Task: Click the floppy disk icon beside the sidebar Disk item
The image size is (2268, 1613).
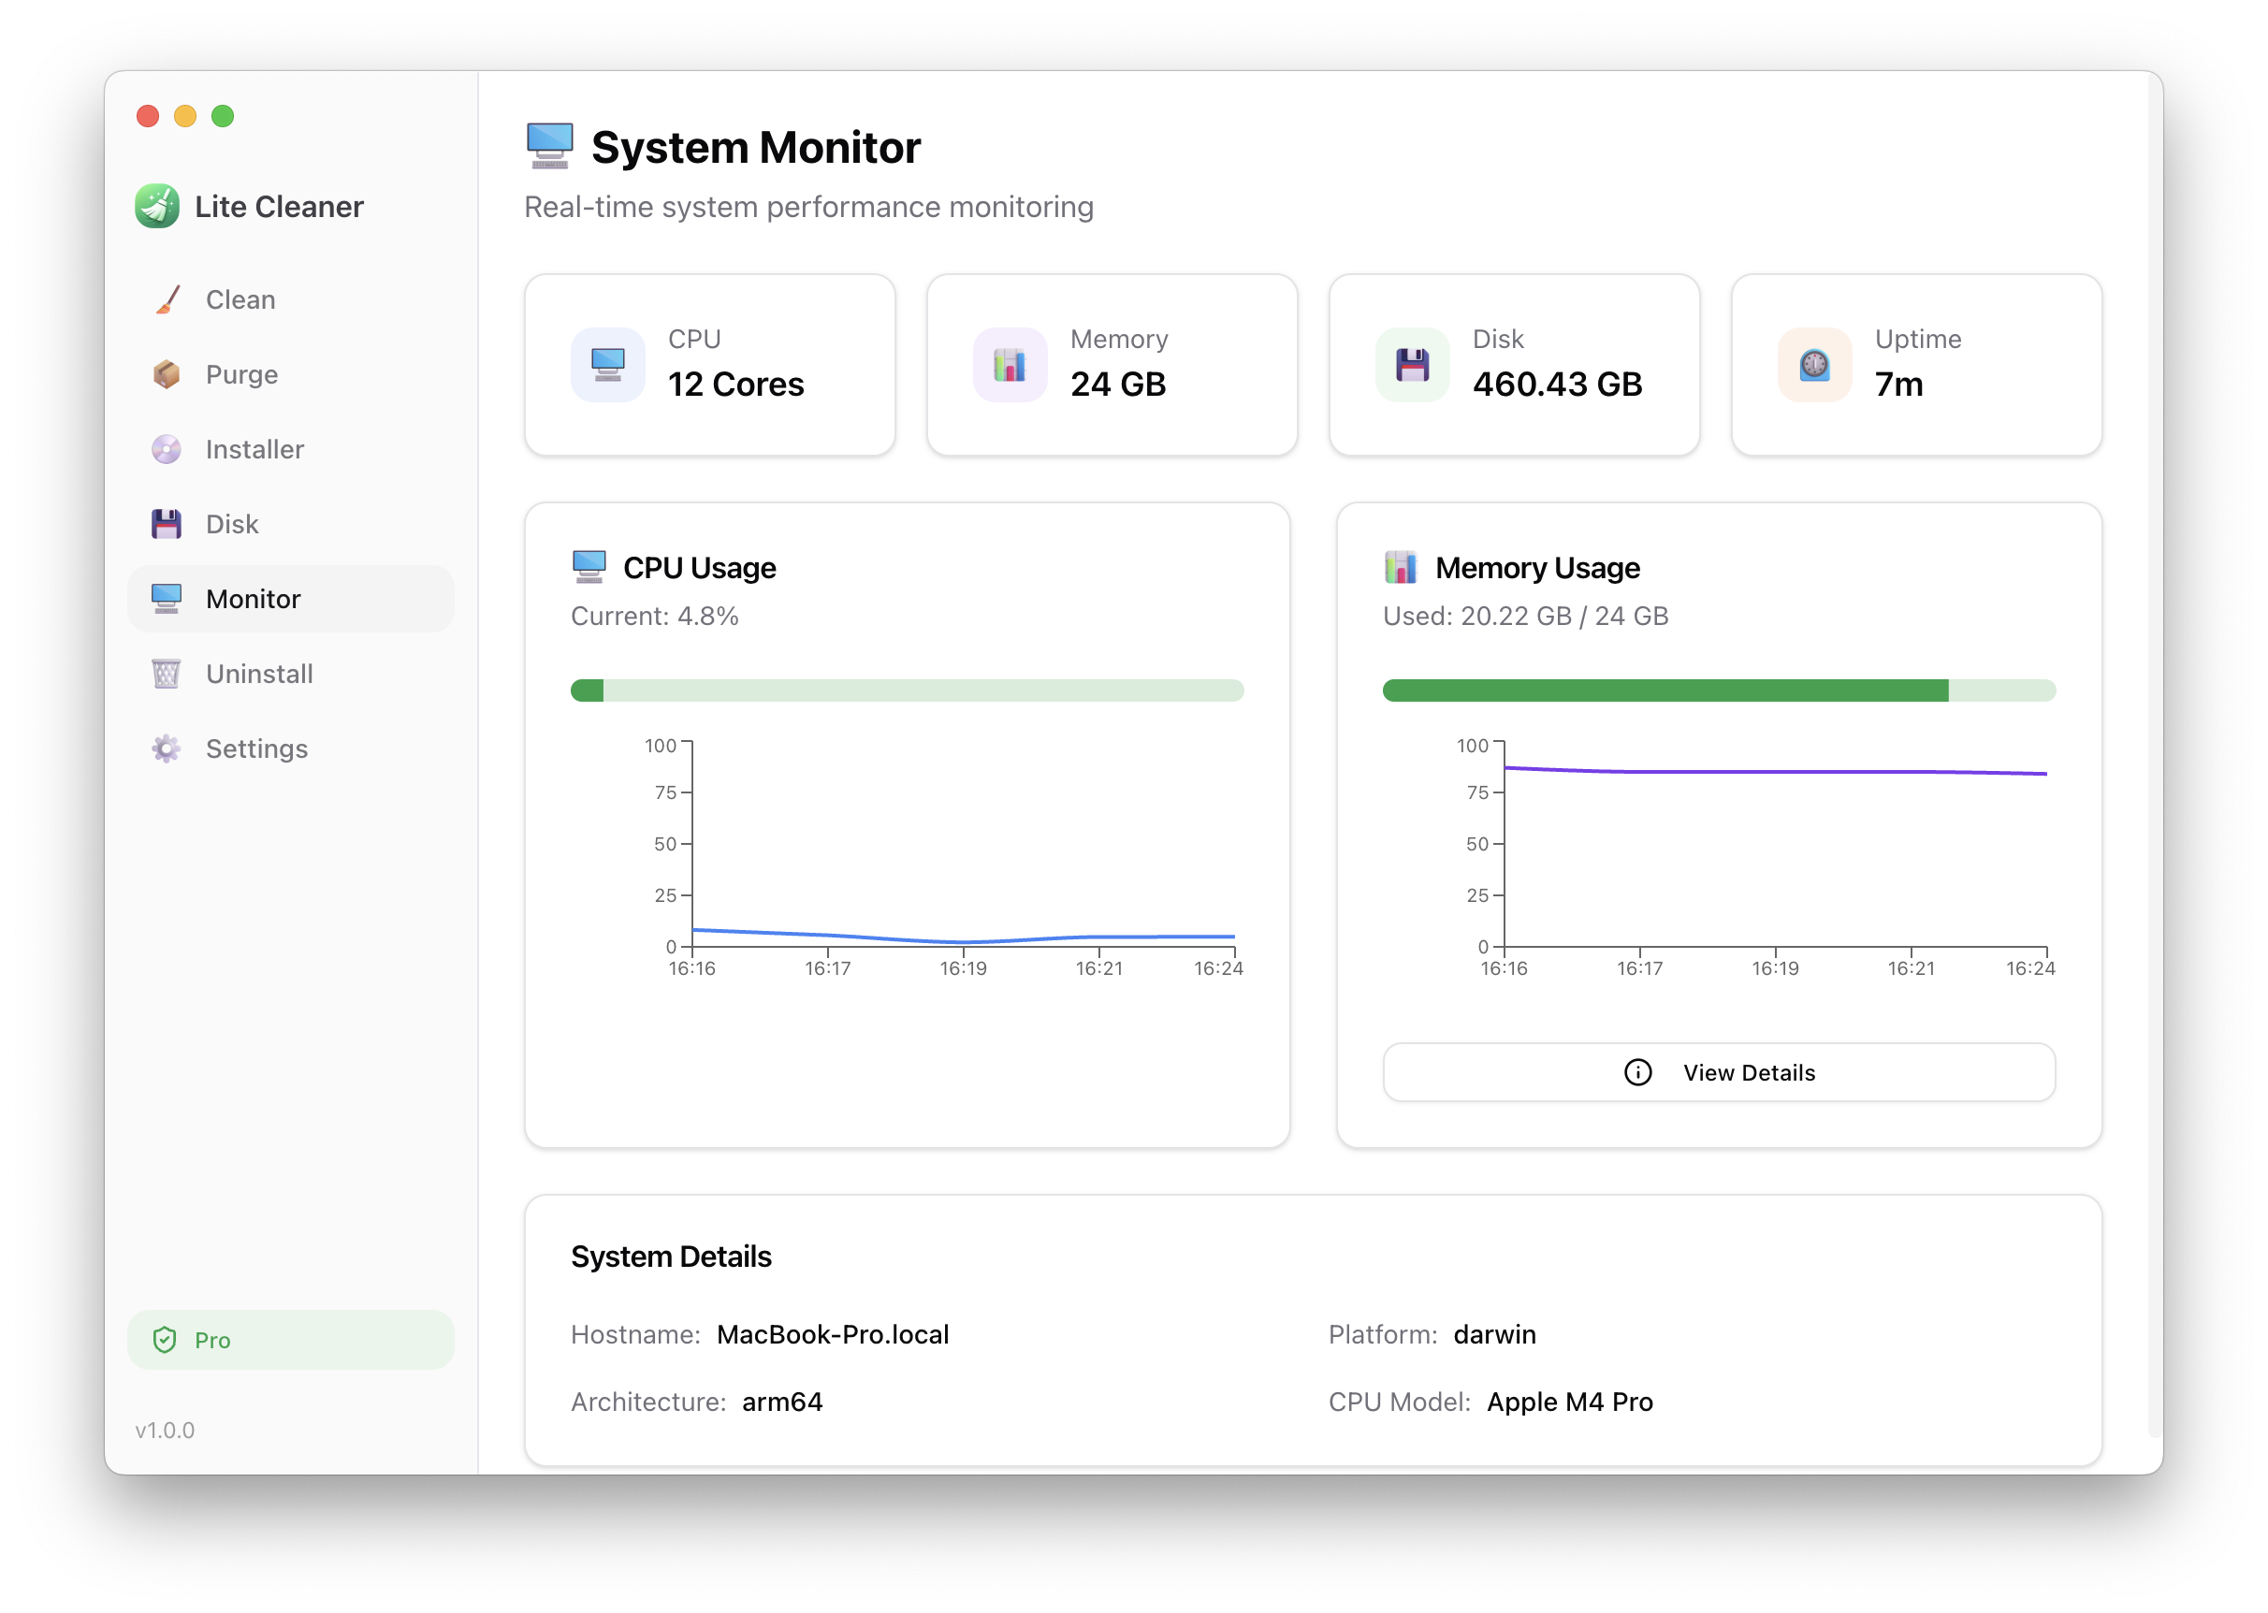Action: pos(167,525)
